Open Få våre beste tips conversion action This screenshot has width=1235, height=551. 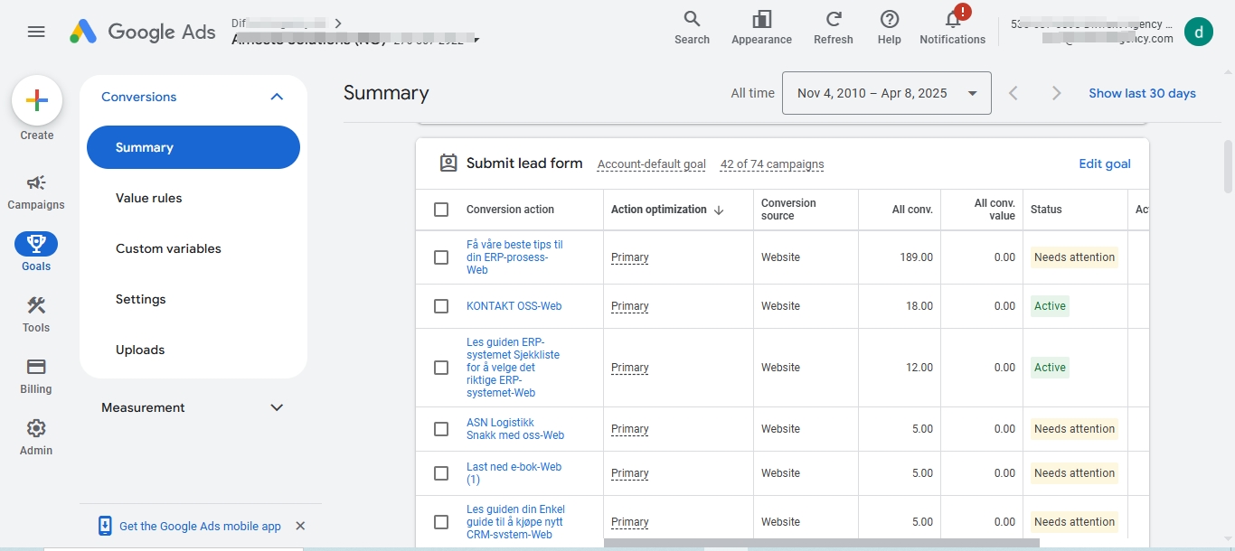click(x=514, y=257)
